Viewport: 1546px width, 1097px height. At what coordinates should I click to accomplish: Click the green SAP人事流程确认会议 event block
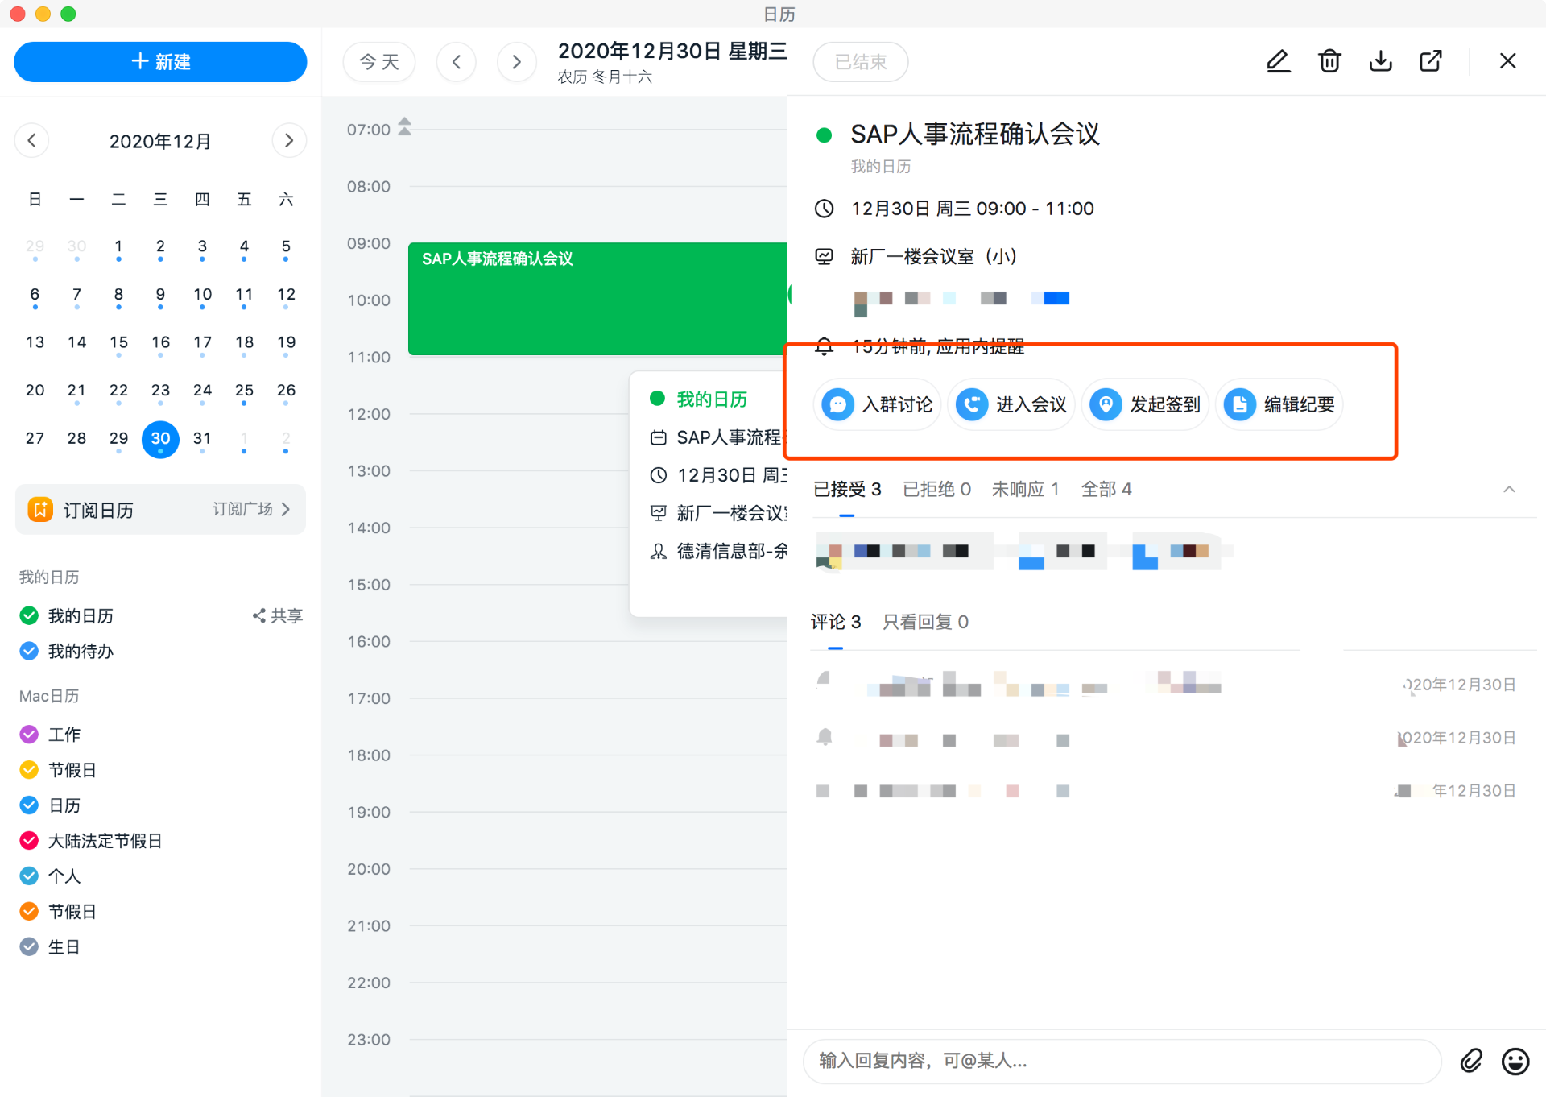[x=597, y=299]
